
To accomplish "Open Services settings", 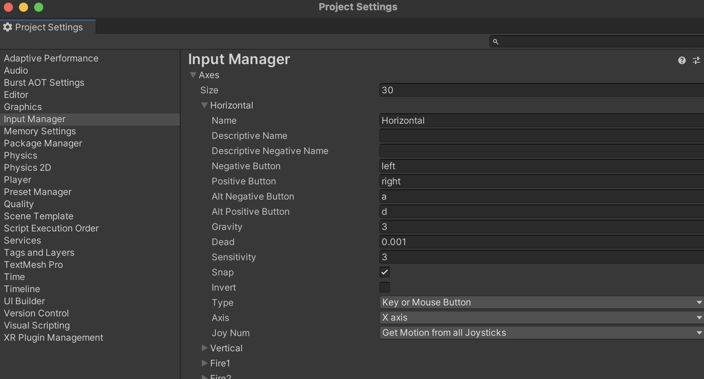I will 22,241.
